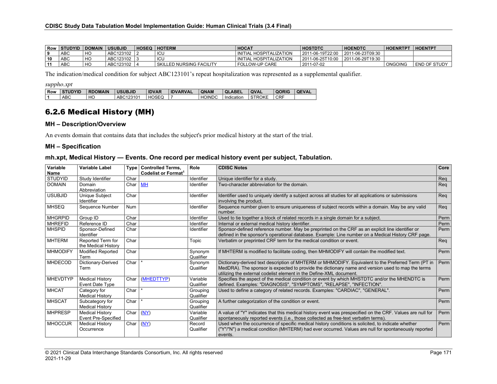Click the 'Medical History Event Date Type' label
Viewport: 497px width, 384px height.
(97, 282)
